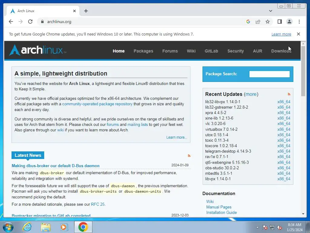Follow the forums link in intro text

113,125
